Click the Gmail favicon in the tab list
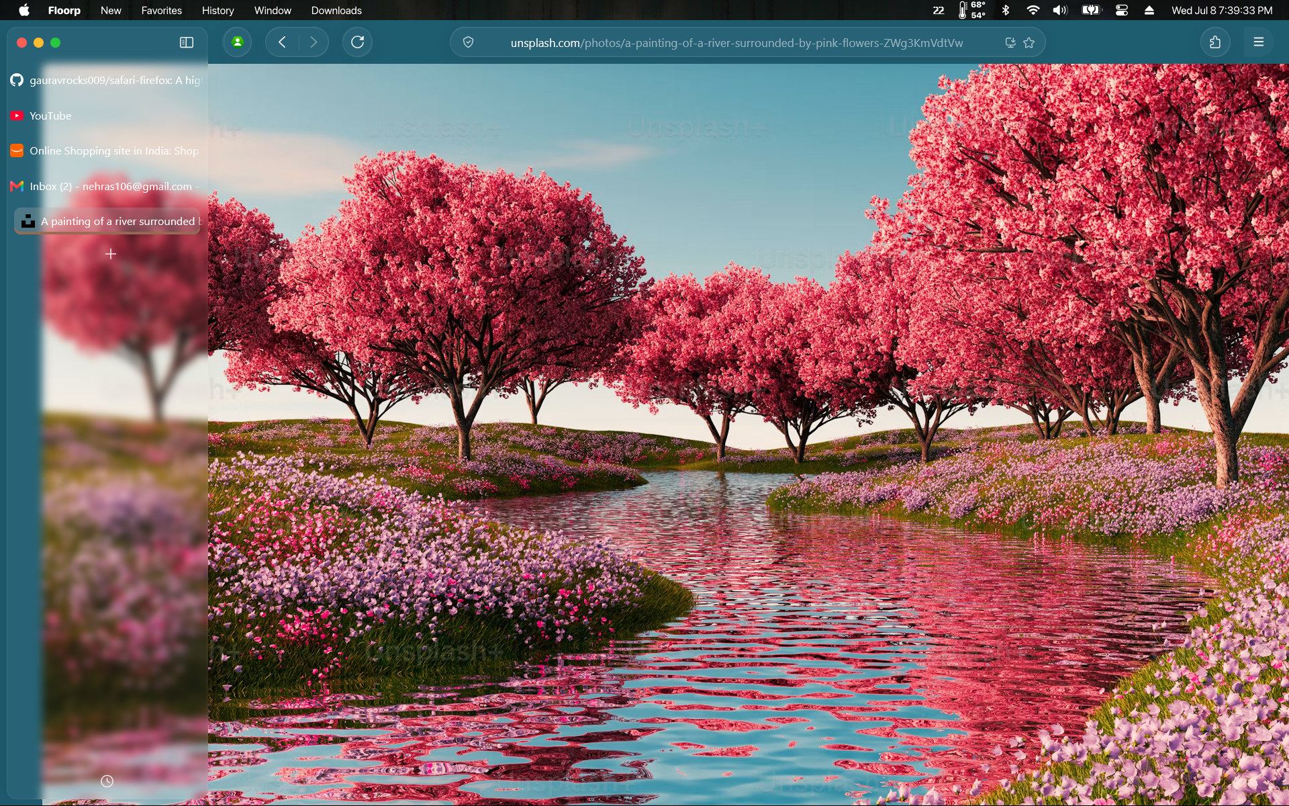Image resolution: width=1289 pixels, height=806 pixels. (17, 186)
